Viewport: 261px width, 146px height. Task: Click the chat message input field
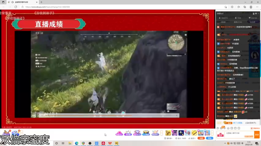pos(239,134)
